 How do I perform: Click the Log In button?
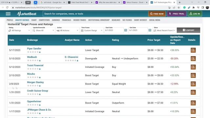point(195,14)
